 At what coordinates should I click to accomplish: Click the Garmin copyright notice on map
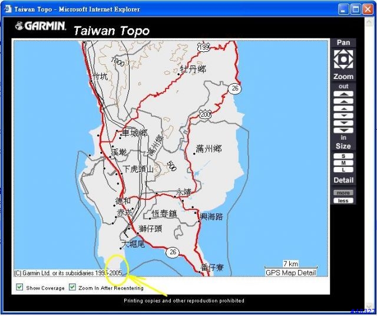tap(68, 273)
